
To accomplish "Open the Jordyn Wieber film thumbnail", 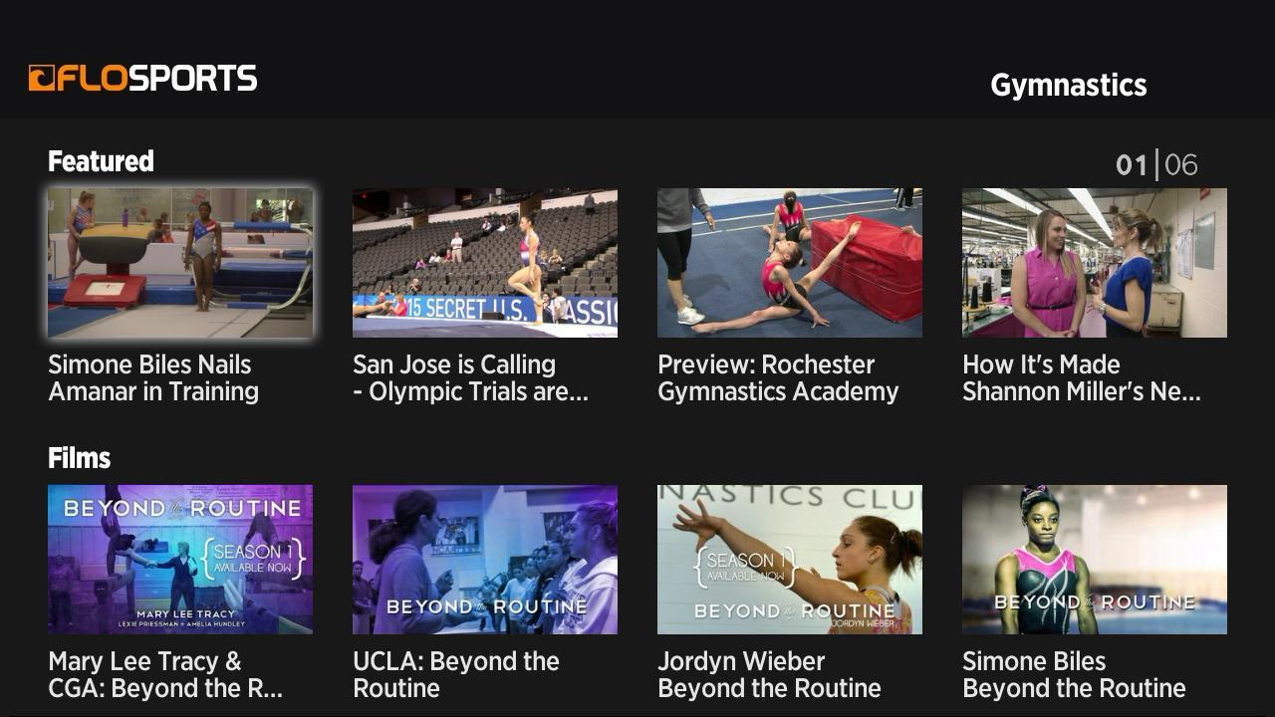I will [790, 560].
